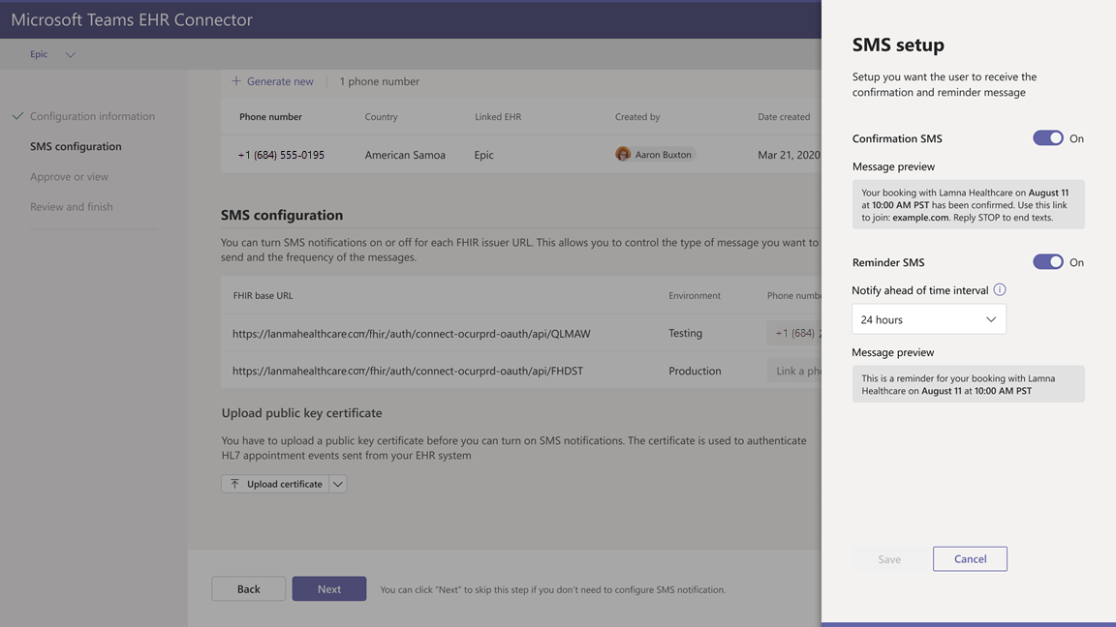Screen dimensions: 1116x627
Task: Click the Epic Linked EHR cell
Action: pyautogui.click(x=484, y=155)
